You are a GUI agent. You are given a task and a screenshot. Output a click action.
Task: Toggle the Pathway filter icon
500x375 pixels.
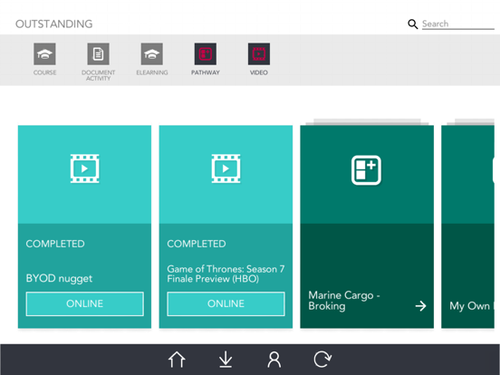tap(206, 53)
